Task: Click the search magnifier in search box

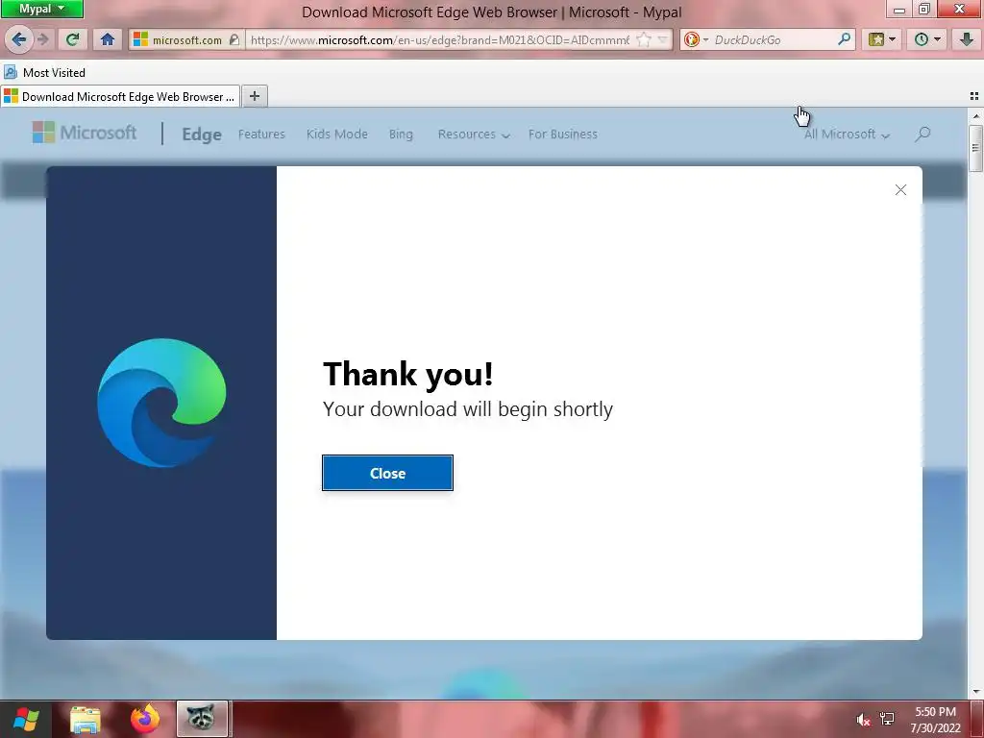Action: (845, 39)
